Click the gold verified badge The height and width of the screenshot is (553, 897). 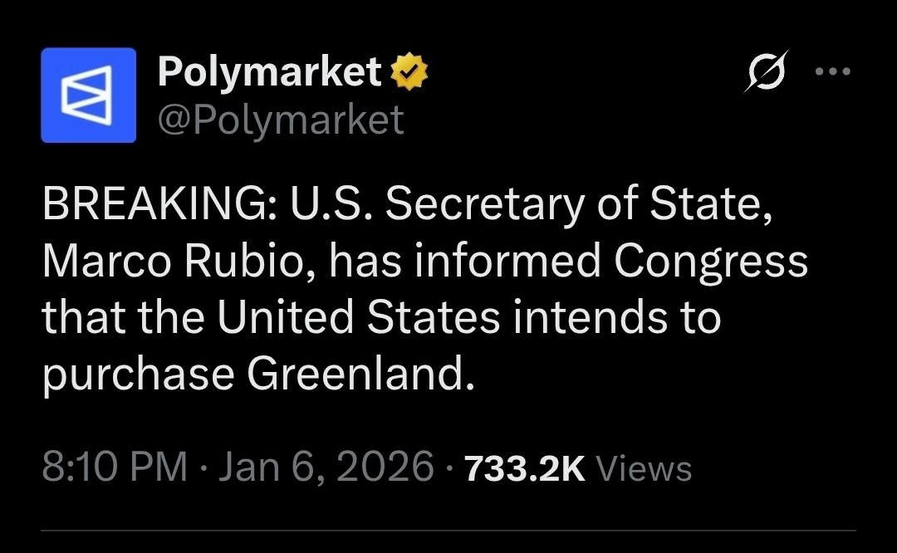pyautogui.click(x=409, y=72)
